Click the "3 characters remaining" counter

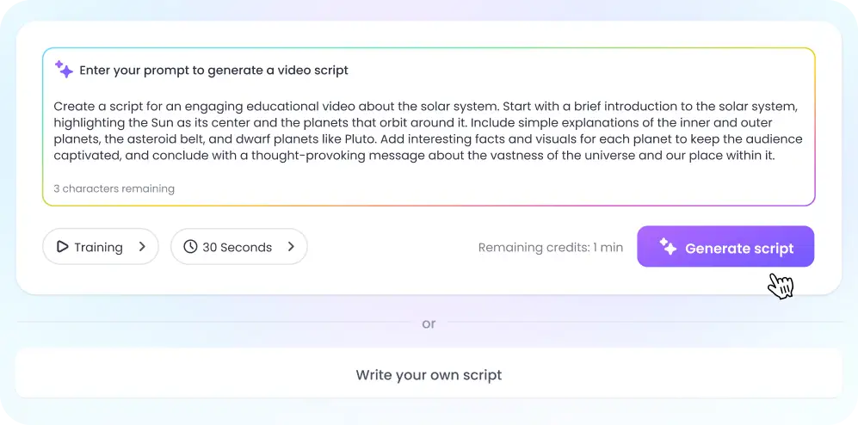pyautogui.click(x=114, y=188)
